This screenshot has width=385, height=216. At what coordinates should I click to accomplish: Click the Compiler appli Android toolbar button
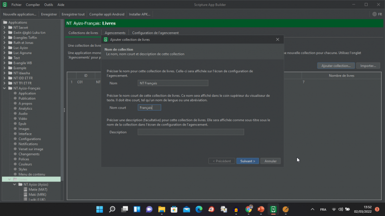click(x=106, y=14)
